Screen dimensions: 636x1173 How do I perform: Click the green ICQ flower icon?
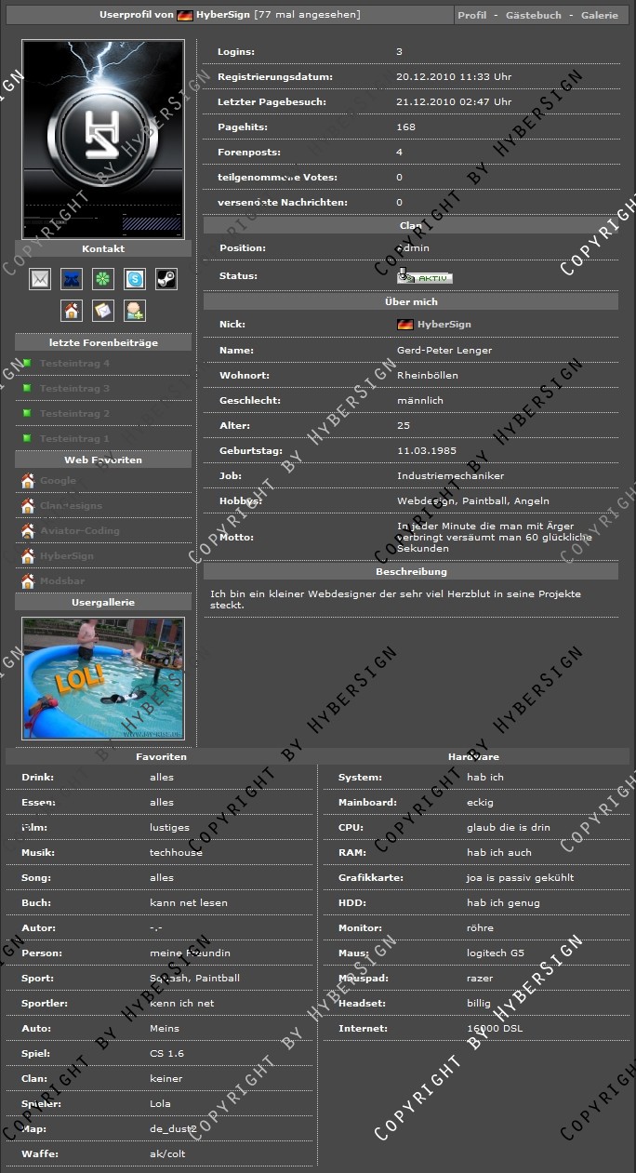coord(103,279)
